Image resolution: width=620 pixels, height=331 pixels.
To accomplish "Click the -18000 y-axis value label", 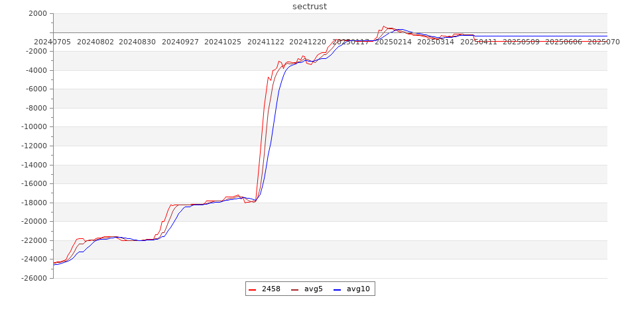I will (x=33, y=203).
